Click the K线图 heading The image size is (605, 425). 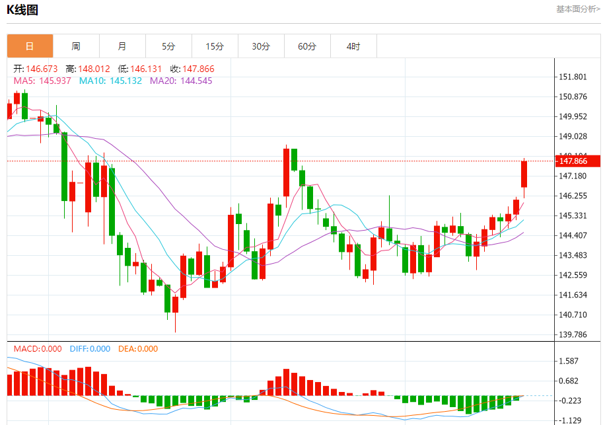point(22,10)
